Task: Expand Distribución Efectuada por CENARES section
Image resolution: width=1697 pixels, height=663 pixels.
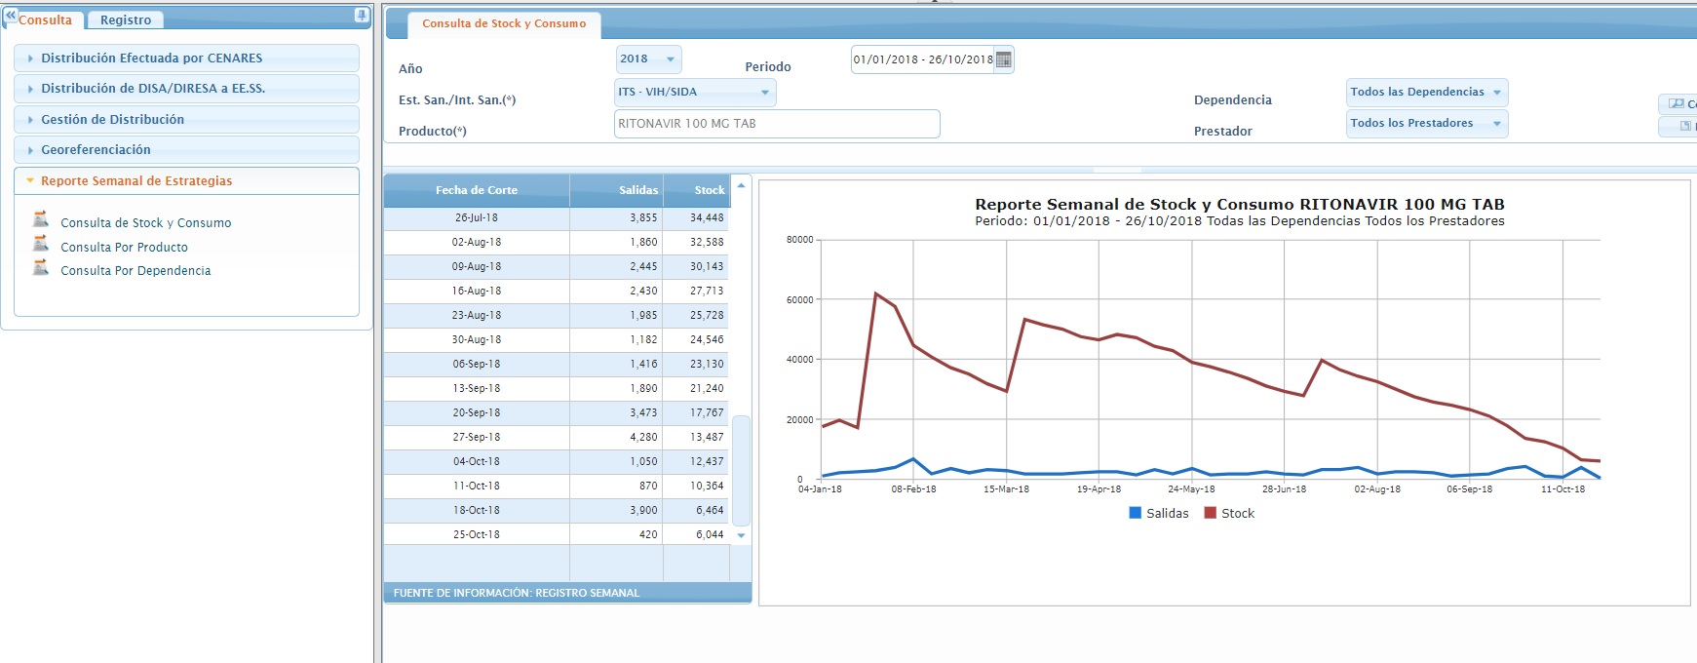Action: (x=151, y=58)
